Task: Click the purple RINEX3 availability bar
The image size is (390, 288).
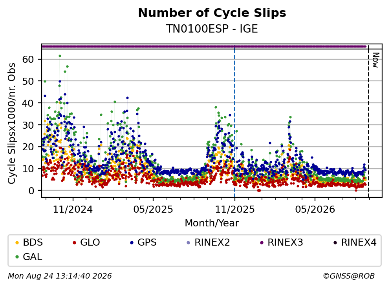Action: 204,46
